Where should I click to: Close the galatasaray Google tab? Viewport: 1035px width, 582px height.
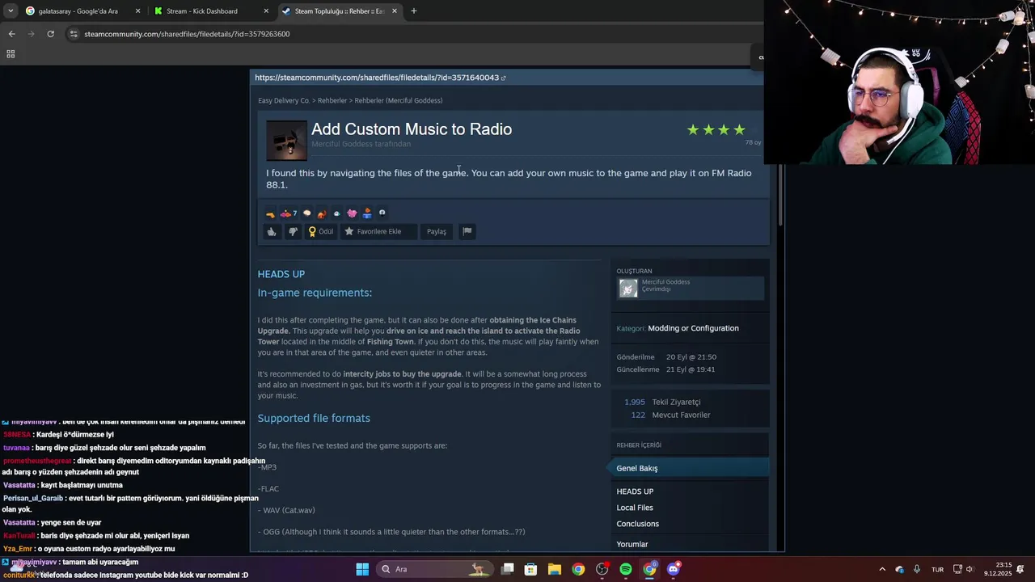(137, 11)
